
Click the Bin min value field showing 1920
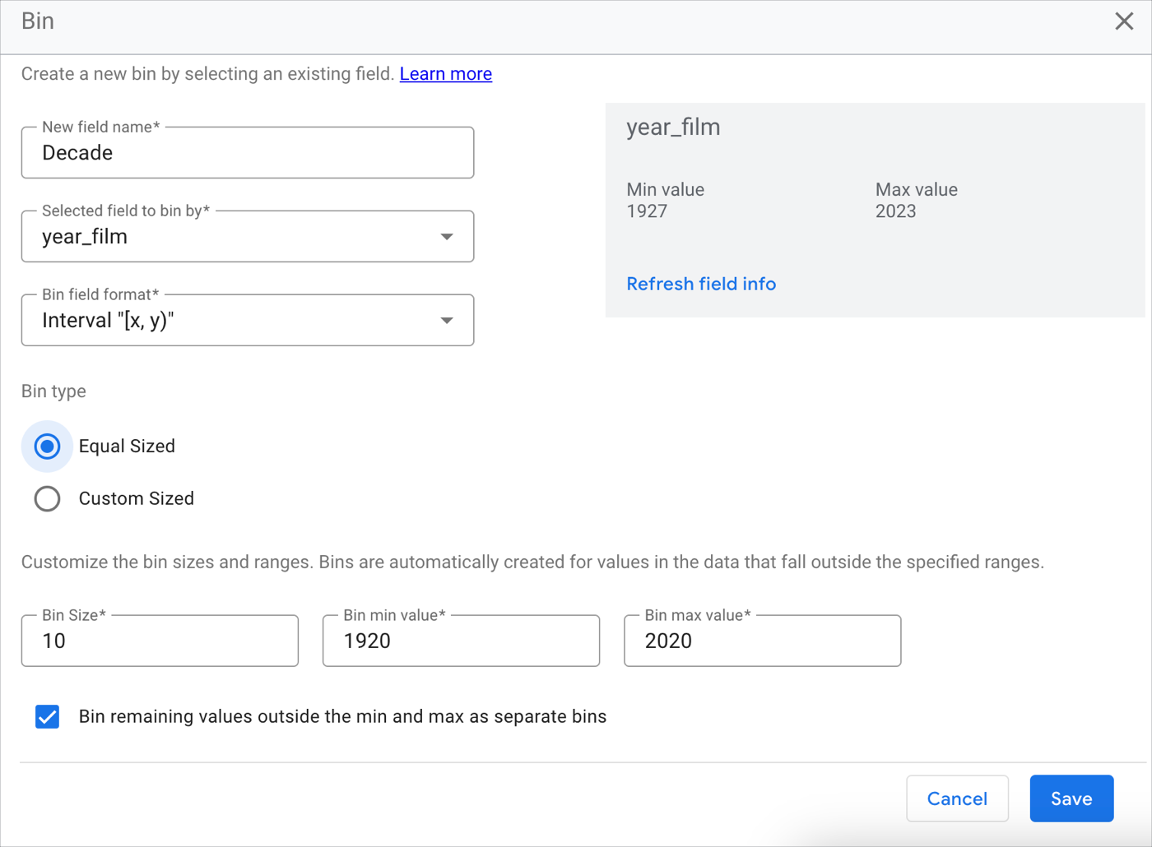point(461,641)
